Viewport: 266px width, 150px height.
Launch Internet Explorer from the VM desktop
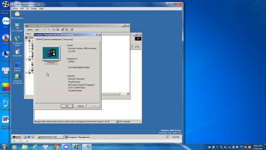17,66
